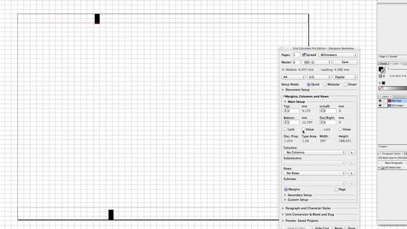The width and height of the screenshot is (407, 229).
Task: Click the fill and stroke swatch icon
Action: tap(382, 69)
